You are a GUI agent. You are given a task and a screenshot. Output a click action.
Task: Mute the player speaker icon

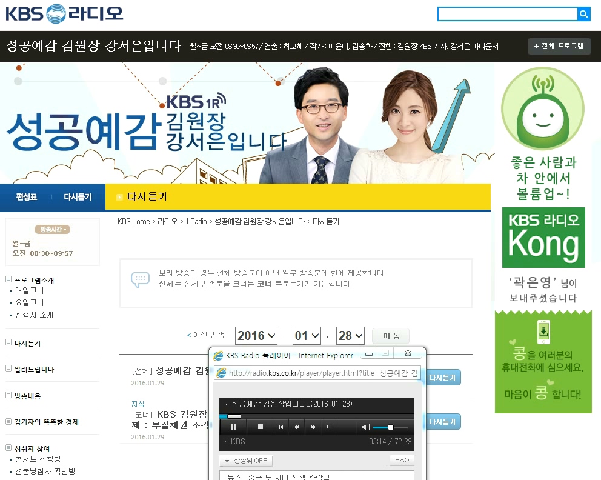tap(366, 427)
